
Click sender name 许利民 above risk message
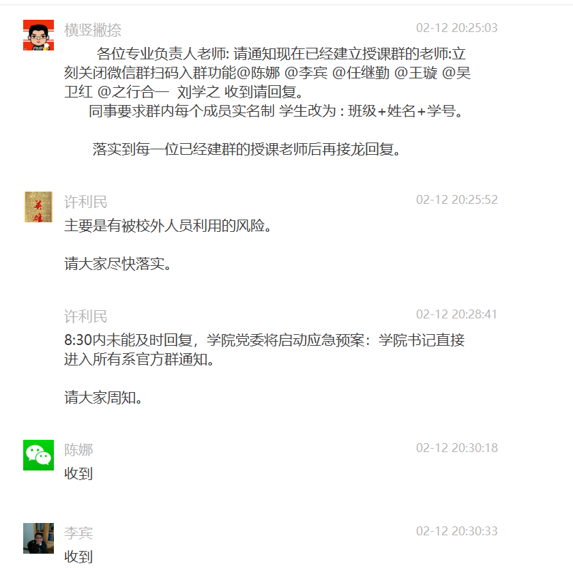(x=86, y=202)
